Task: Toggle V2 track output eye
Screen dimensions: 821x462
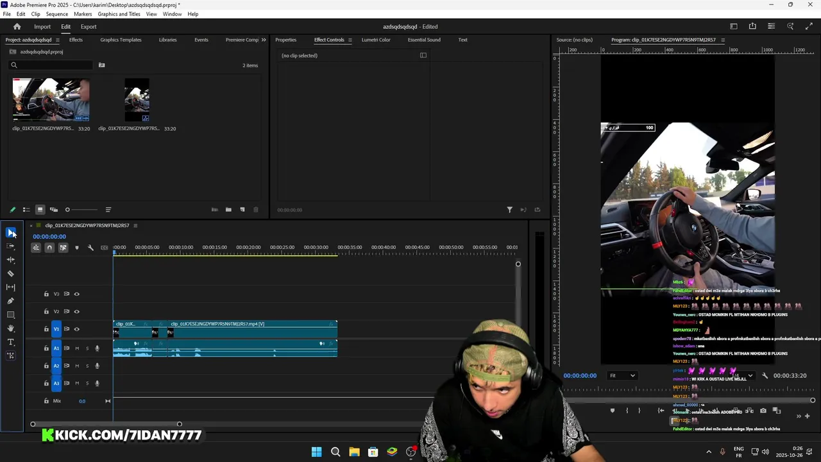Action: point(76,312)
